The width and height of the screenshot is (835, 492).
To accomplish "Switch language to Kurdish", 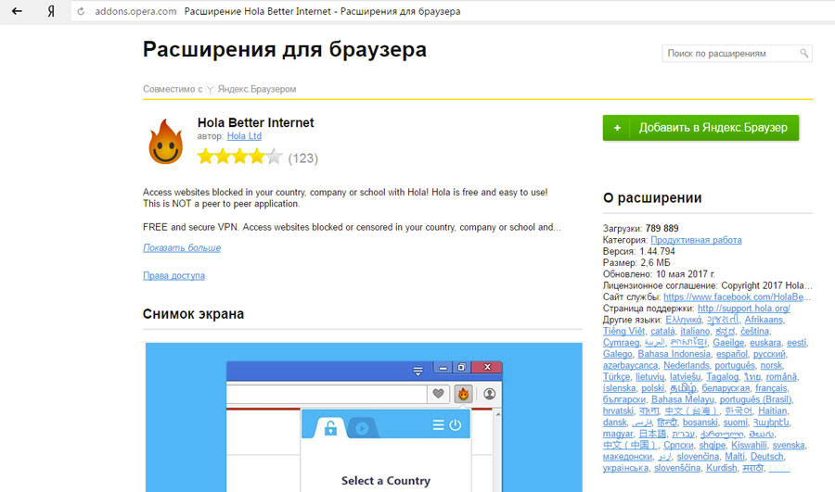I will (722, 468).
